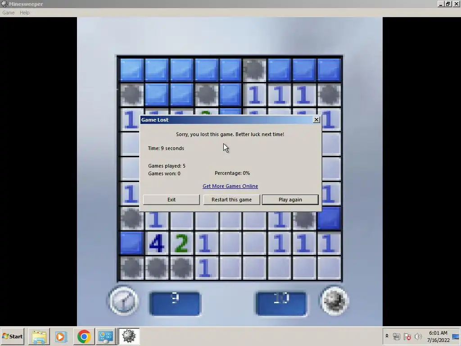Show hidden system tray icons
461x346 pixels.
coord(387,336)
